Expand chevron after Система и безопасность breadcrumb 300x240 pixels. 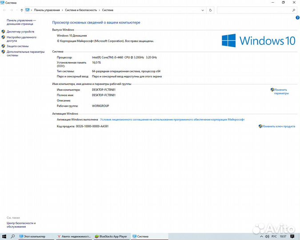pos(100,10)
